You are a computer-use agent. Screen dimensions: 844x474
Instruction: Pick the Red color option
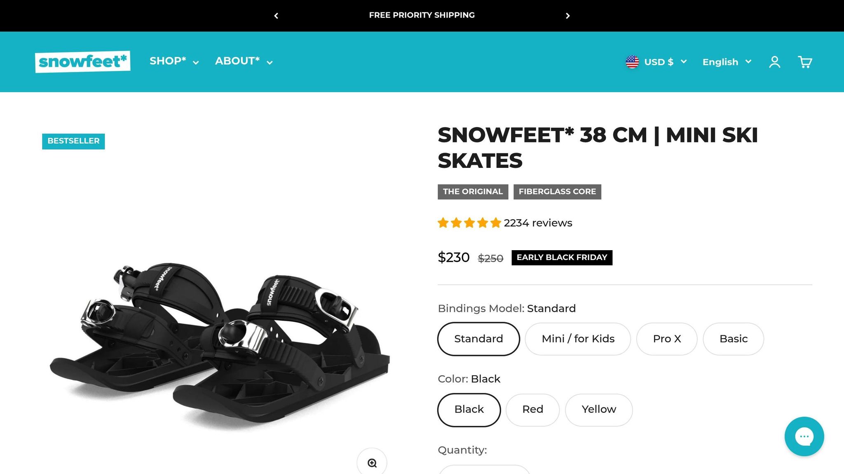click(x=532, y=409)
